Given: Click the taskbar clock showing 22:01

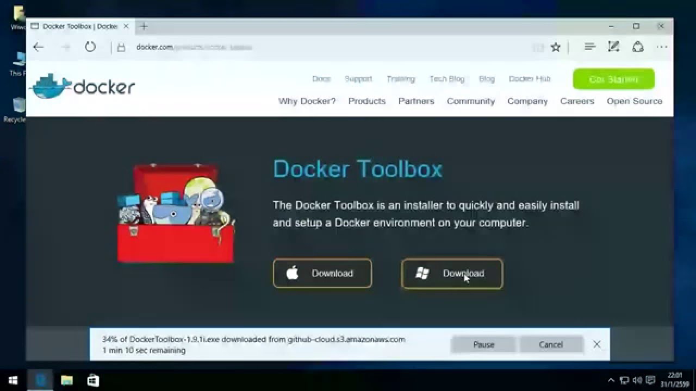Looking at the screenshot, I should pos(674,380).
